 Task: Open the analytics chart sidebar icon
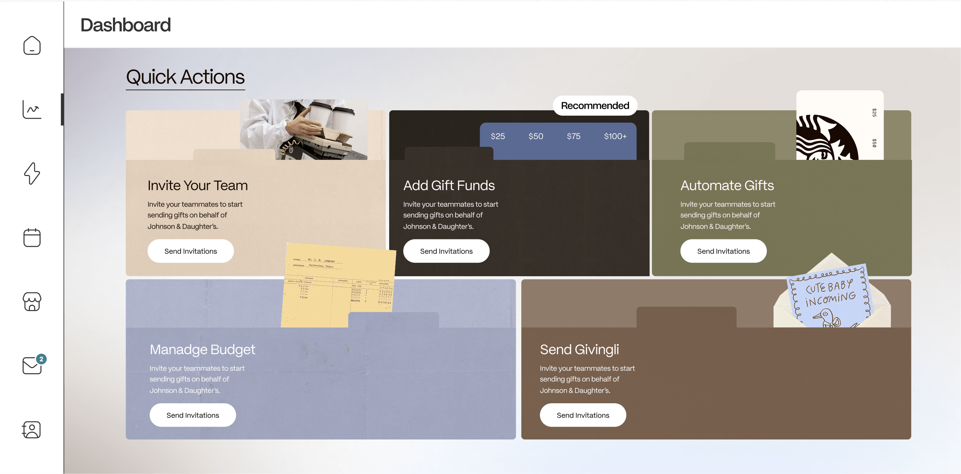(32, 109)
